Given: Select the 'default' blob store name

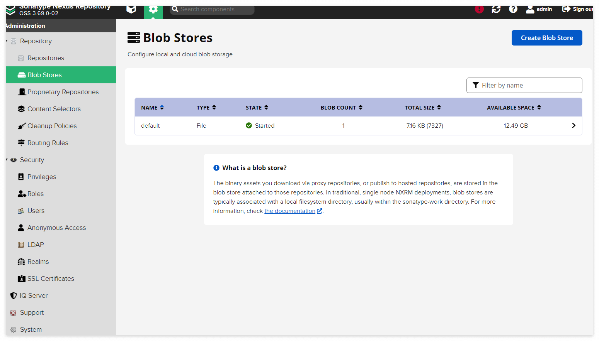Looking at the screenshot, I should click(150, 126).
